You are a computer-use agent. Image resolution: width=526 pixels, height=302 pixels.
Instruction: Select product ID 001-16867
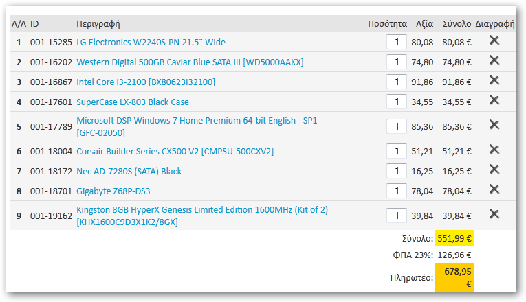click(x=51, y=82)
